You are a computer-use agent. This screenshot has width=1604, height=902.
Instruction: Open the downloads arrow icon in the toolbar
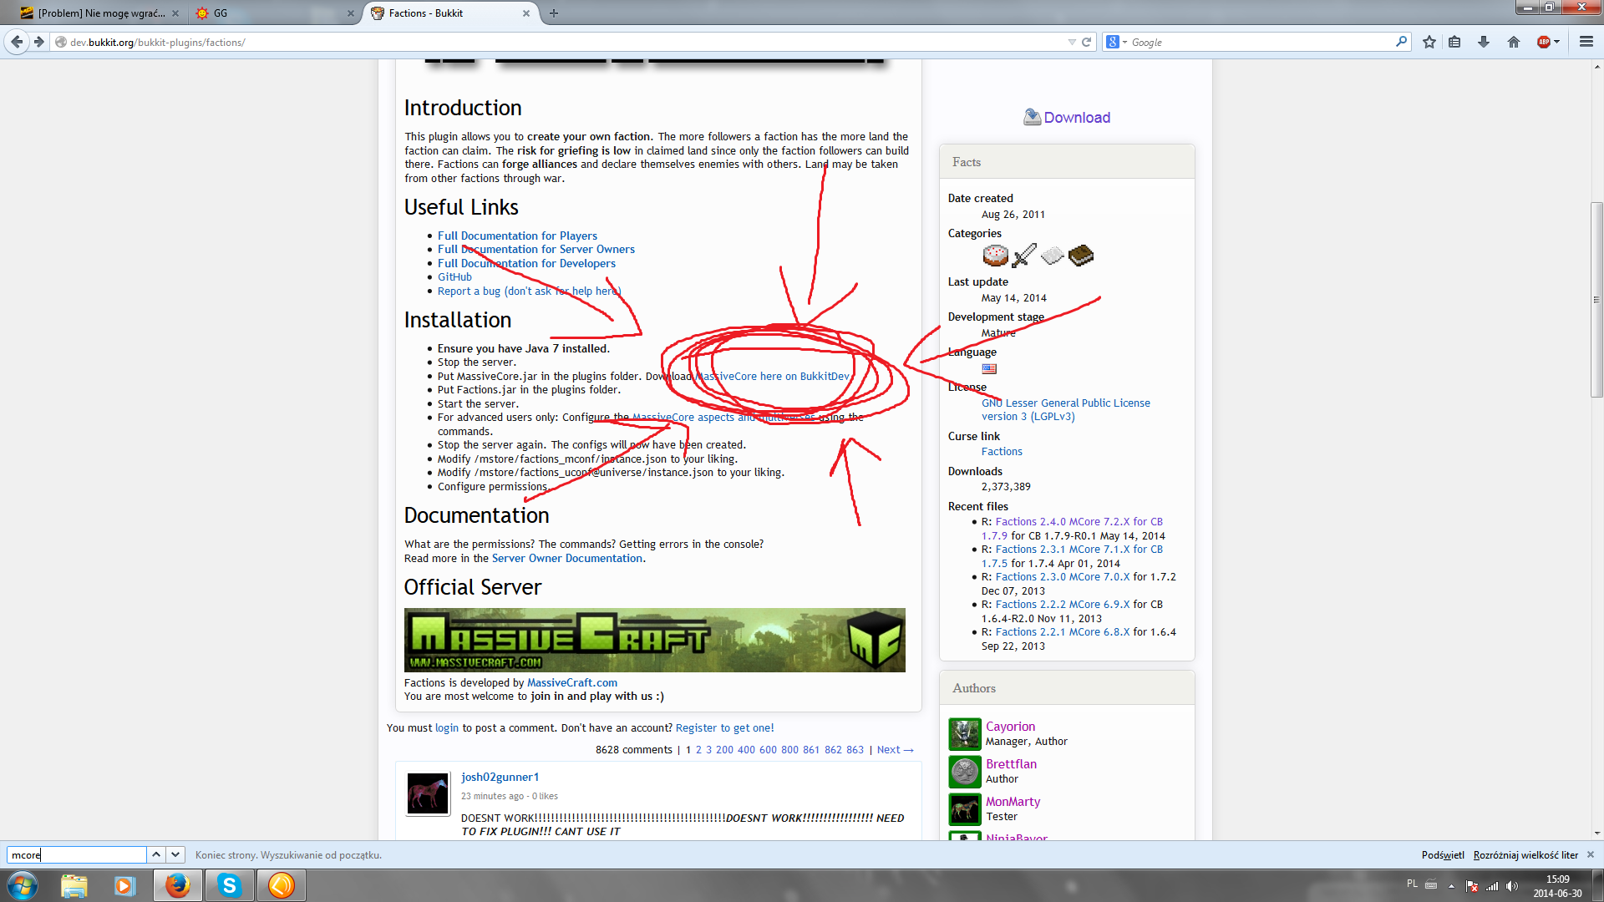1484,42
